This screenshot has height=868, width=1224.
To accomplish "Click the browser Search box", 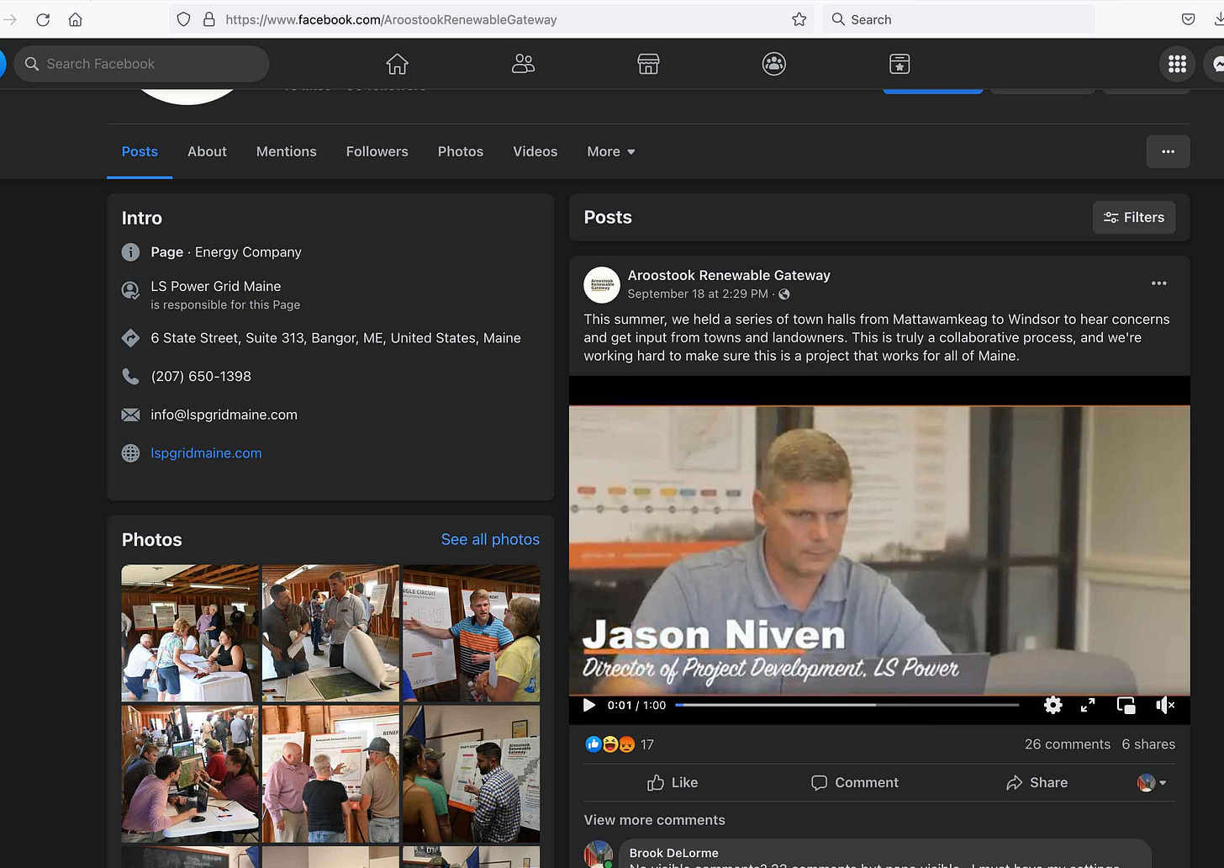I will click(959, 19).
